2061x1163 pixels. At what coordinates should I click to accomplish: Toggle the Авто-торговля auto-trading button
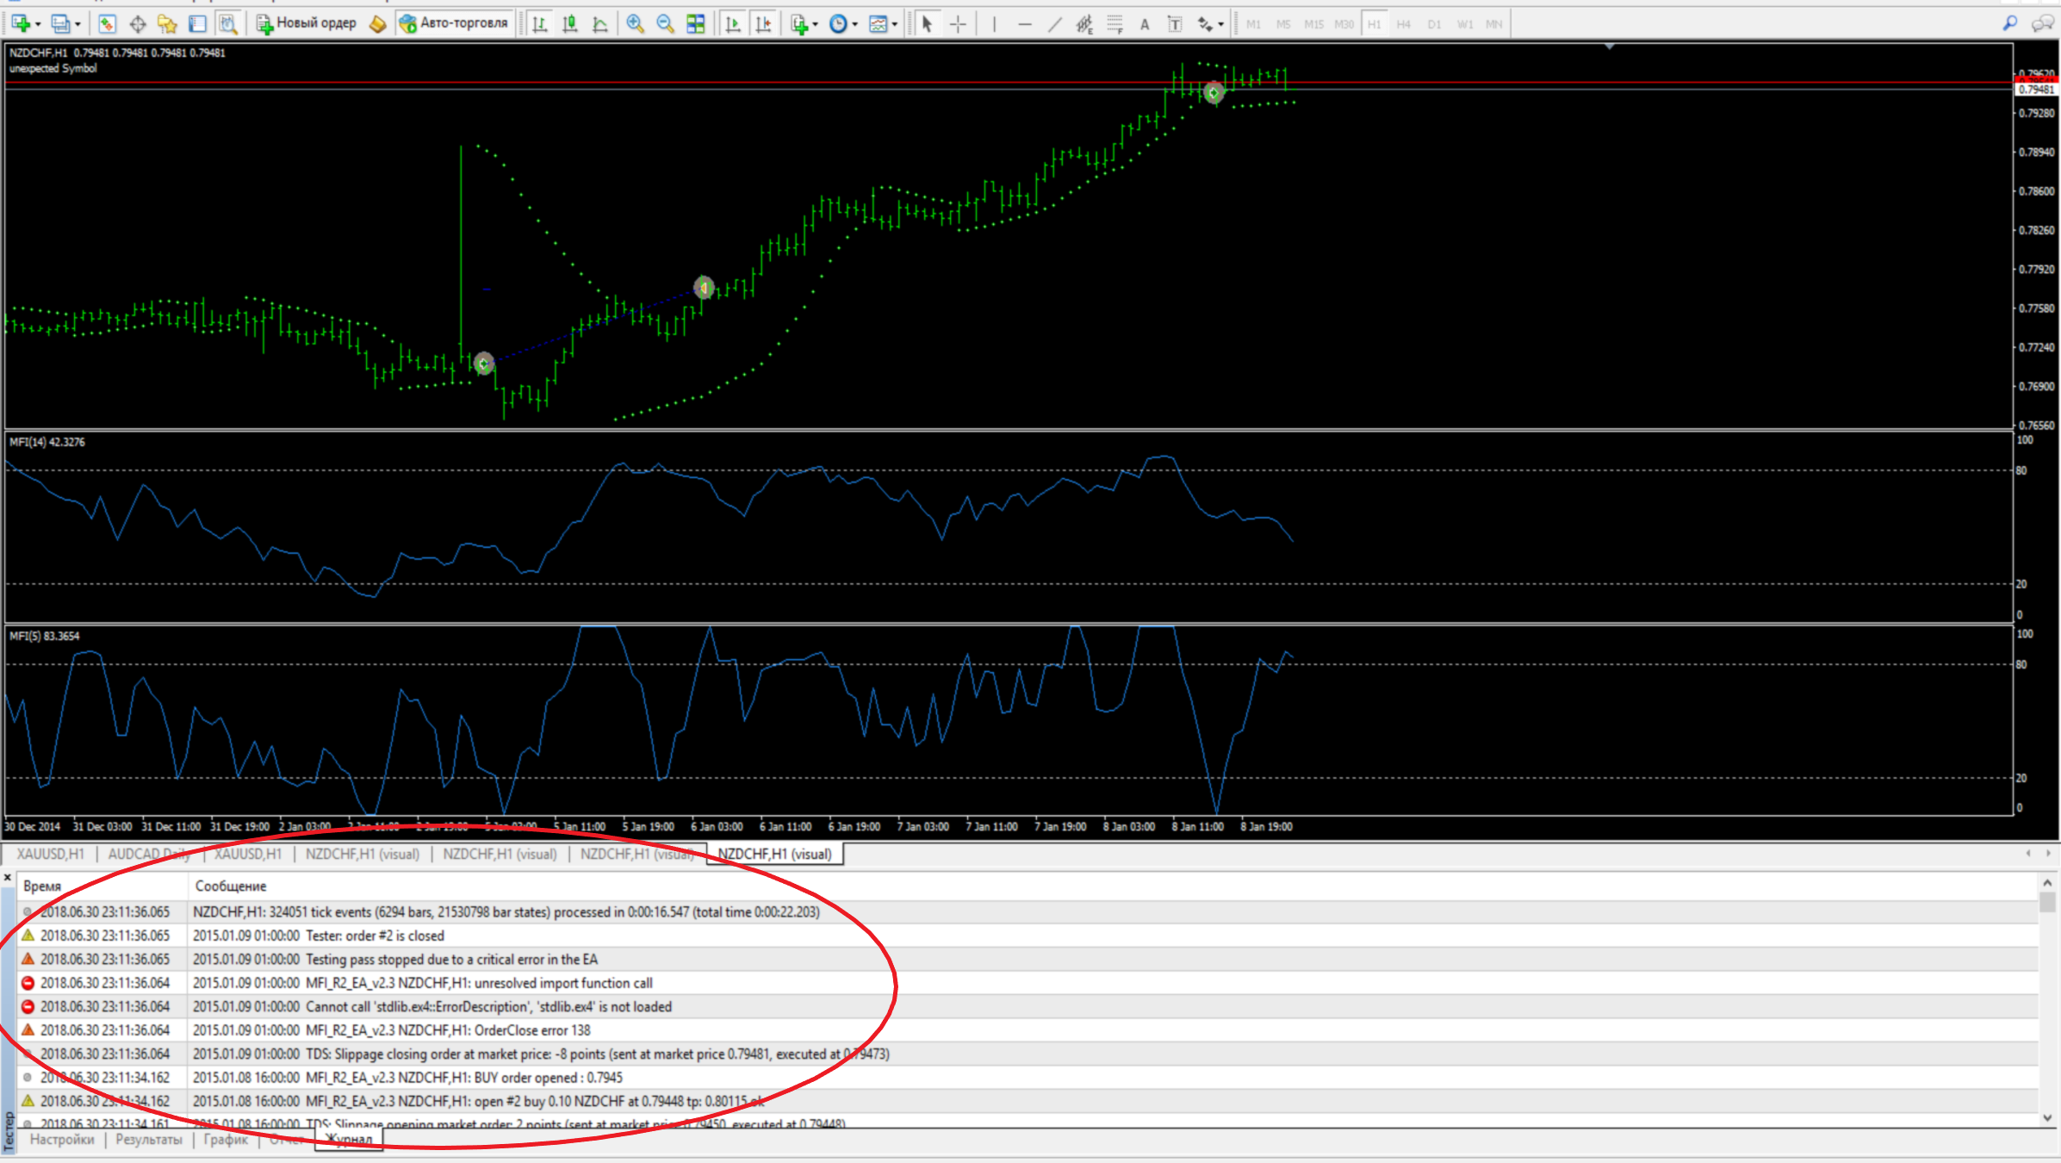455,23
